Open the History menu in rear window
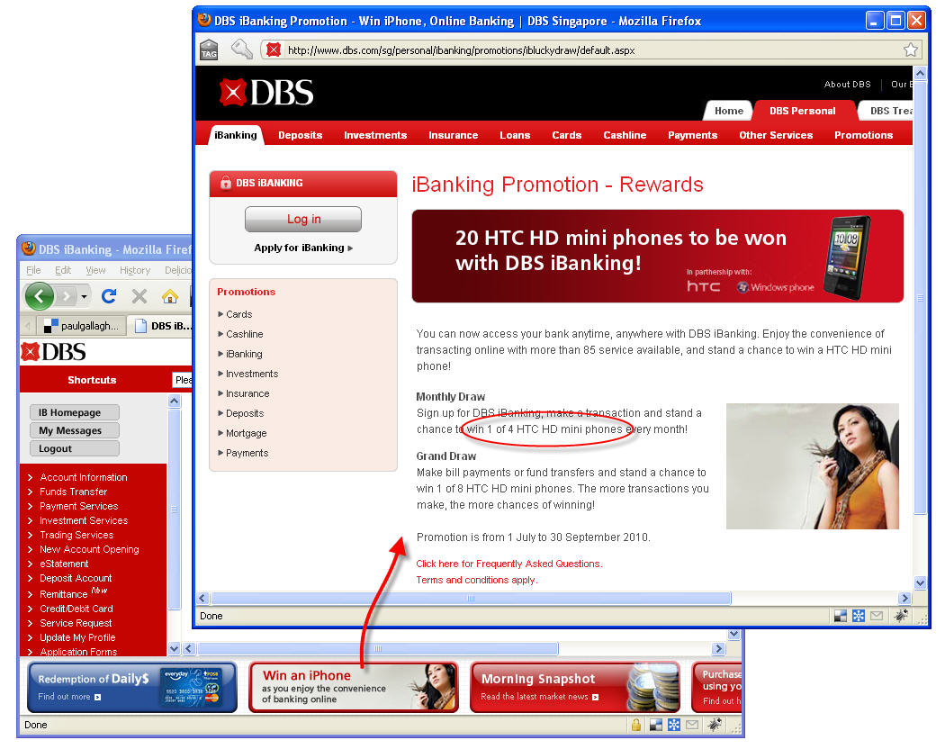 point(134,270)
